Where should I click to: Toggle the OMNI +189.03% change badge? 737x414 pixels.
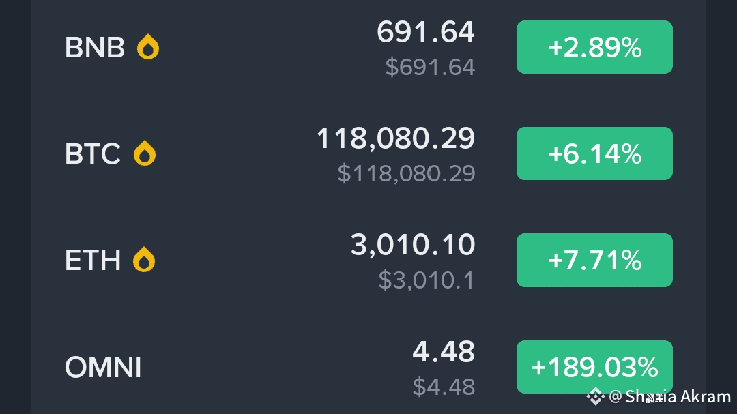coord(594,366)
